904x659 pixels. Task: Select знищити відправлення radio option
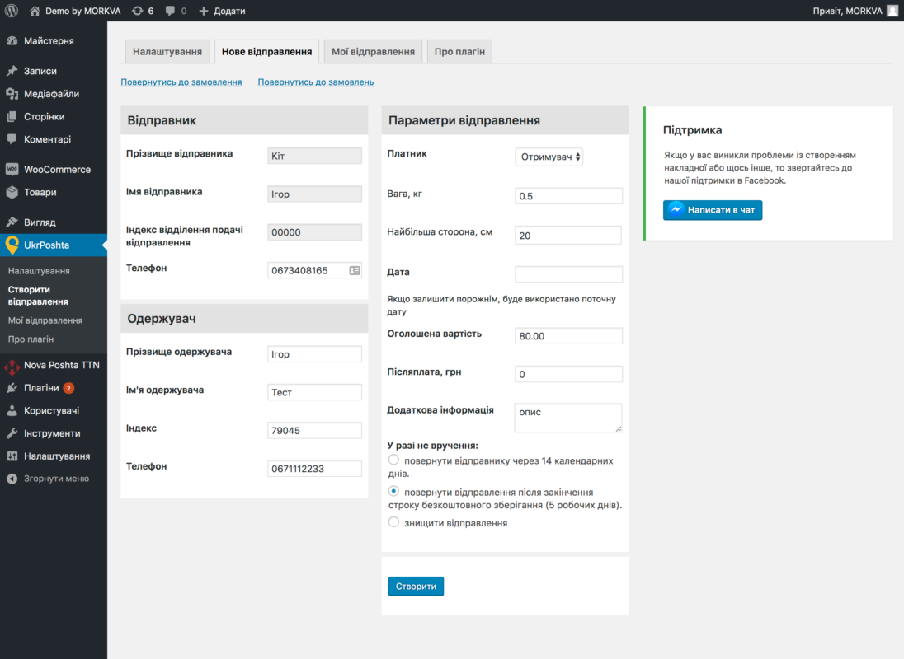[393, 522]
